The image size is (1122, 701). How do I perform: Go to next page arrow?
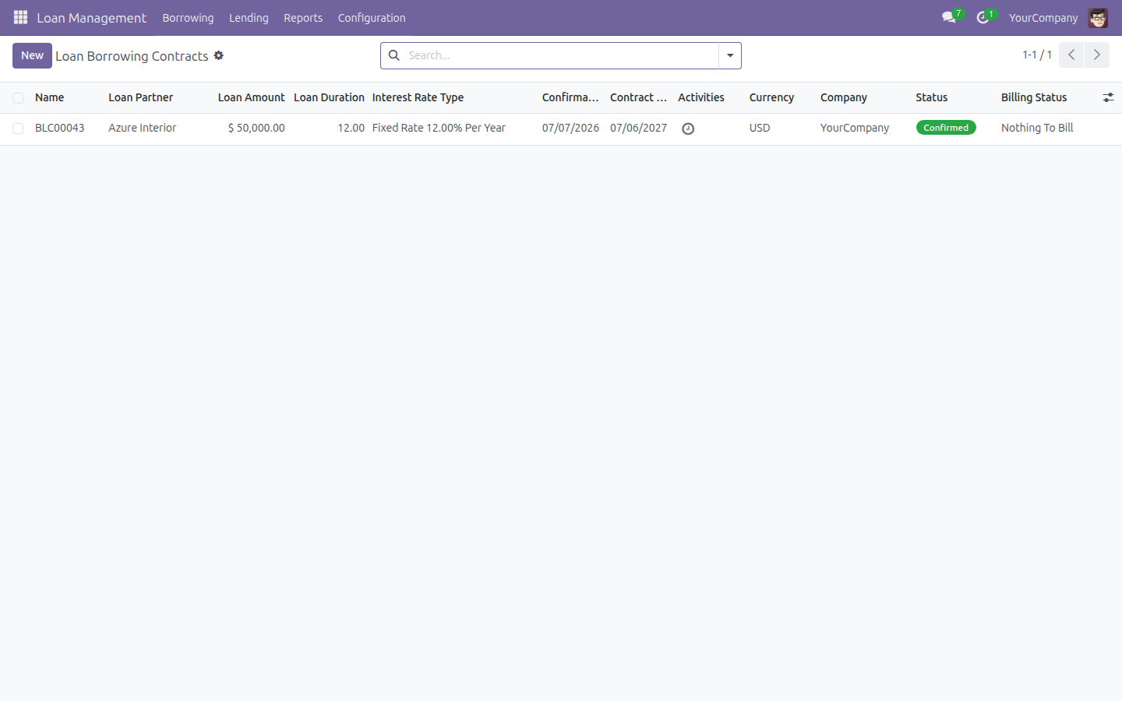[x=1097, y=55]
